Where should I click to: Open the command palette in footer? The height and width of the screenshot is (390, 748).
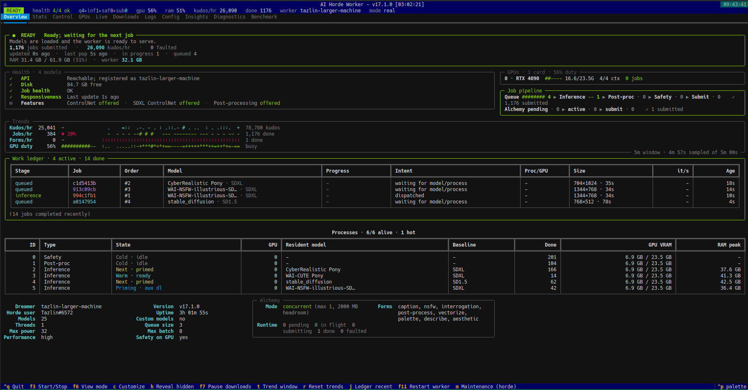[732, 387]
